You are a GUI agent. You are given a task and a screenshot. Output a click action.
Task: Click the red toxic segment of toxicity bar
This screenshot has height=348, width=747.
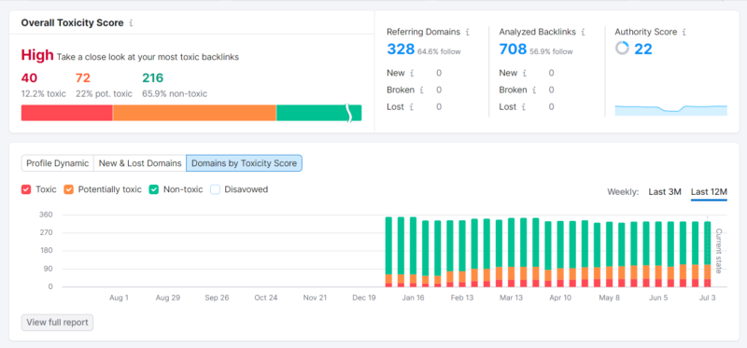(67, 113)
